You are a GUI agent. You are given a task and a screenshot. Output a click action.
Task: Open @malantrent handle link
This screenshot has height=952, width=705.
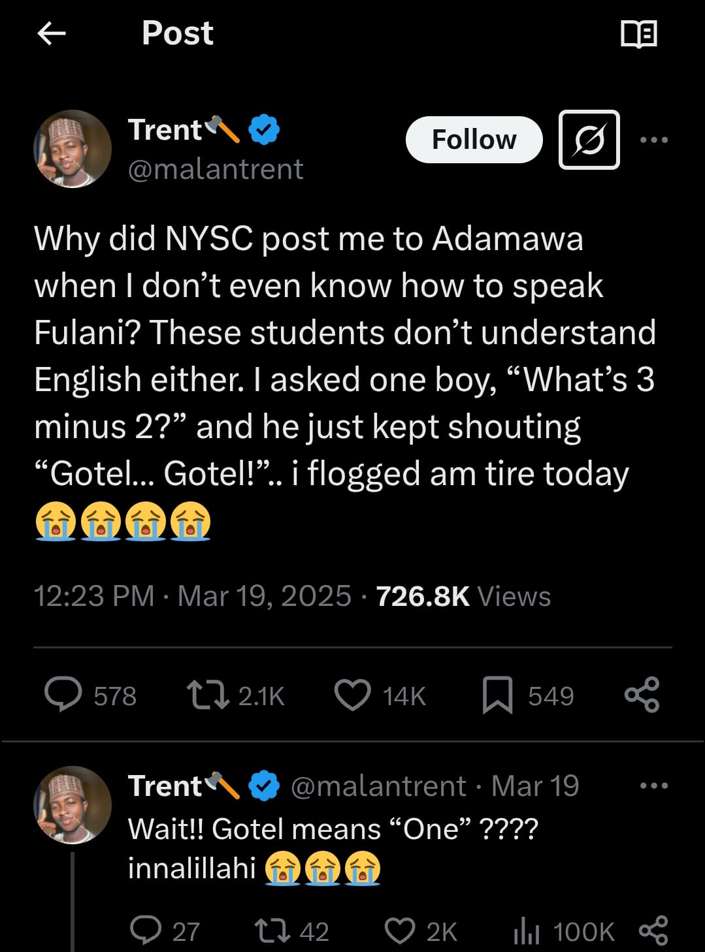[216, 169]
